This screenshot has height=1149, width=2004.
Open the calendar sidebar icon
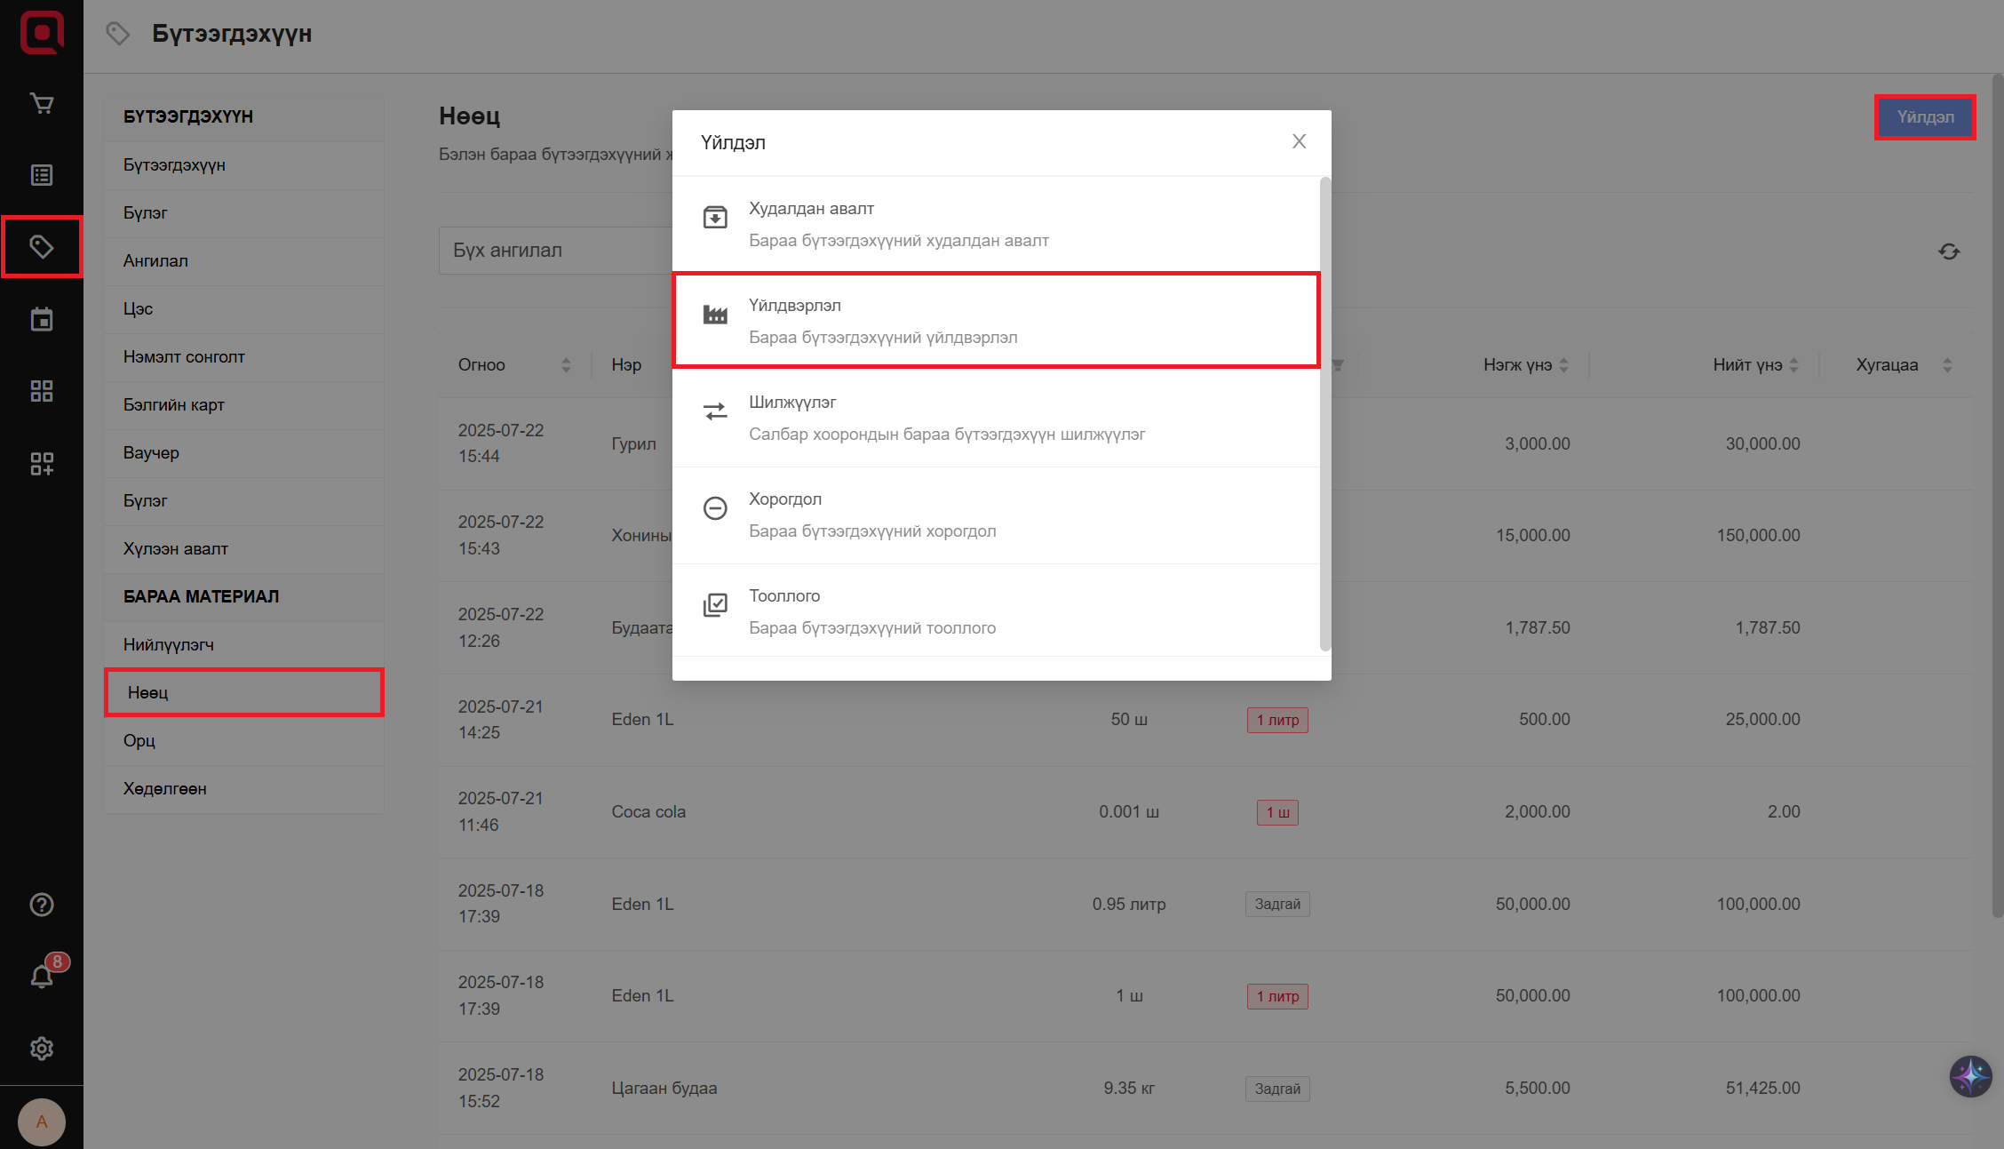click(42, 319)
